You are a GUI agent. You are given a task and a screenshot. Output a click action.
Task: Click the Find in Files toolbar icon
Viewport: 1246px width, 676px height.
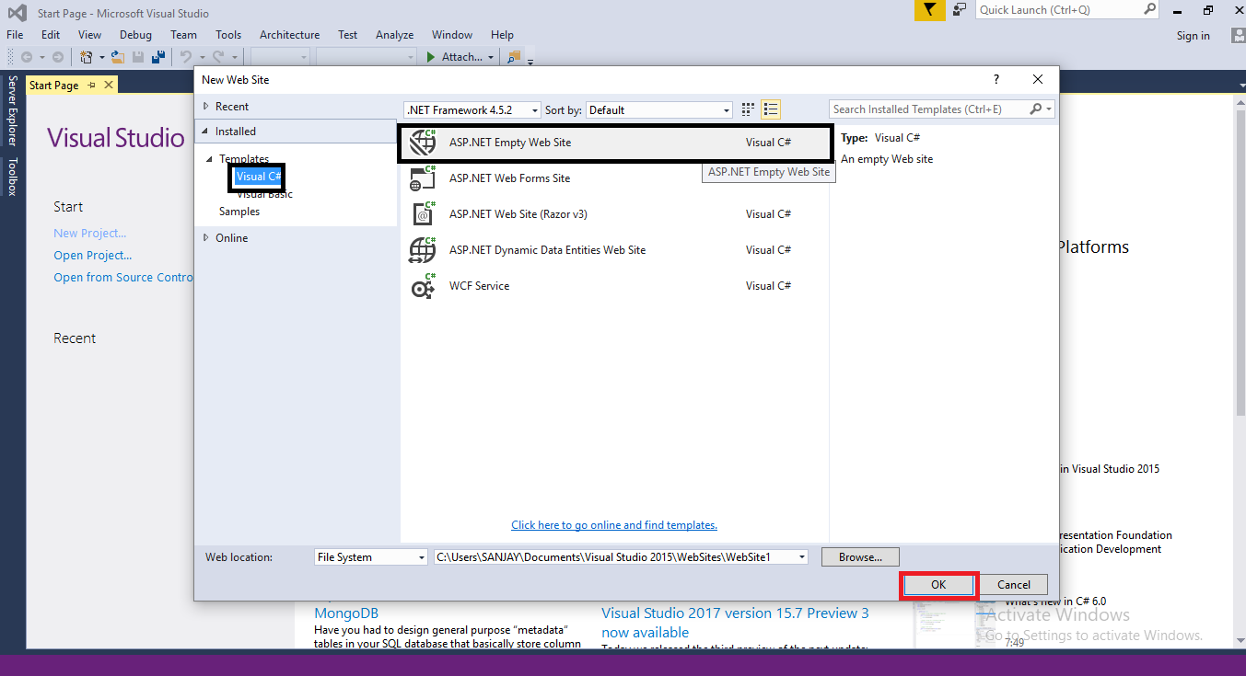coord(514,57)
